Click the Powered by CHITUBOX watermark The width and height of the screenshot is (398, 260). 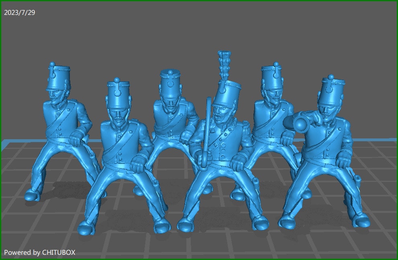pos(39,252)
